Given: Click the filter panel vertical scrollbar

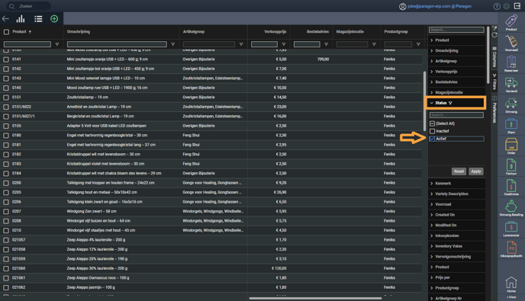Looking at the screenshot, I should point(488,55).
